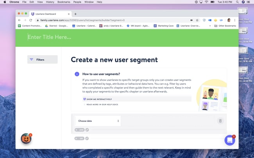
Task: Click the Filters icon in sidebar
Action: (x=31, y=60)
